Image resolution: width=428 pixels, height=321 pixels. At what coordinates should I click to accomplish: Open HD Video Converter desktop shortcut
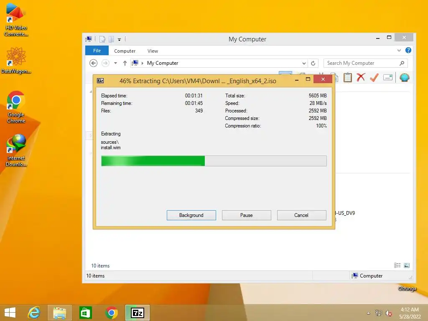[16, 19]
